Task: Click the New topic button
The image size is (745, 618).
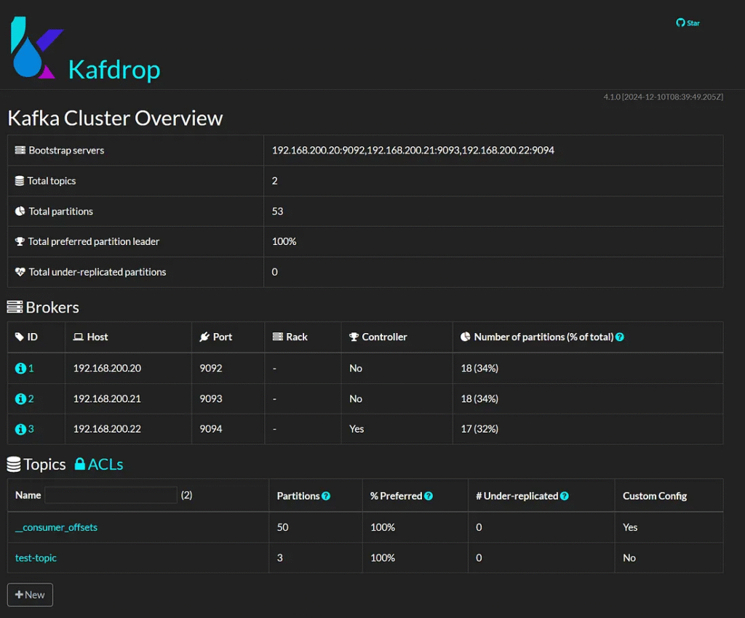Action: coord(30,595)
